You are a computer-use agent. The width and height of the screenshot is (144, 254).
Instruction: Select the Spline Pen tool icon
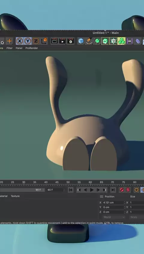pos(89,41)
